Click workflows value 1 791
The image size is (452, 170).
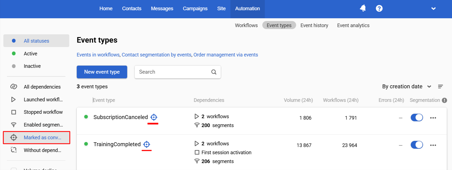351,118
